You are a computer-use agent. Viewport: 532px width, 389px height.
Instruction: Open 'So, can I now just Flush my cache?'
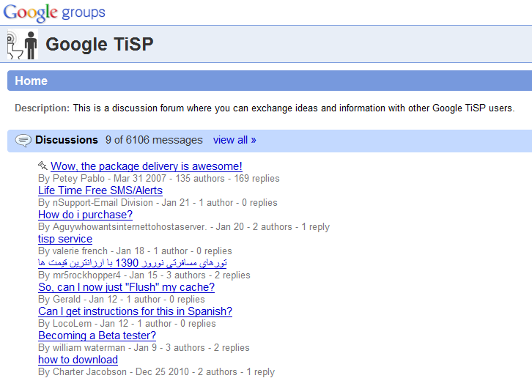pyautogui.click(x=126, y=287)
